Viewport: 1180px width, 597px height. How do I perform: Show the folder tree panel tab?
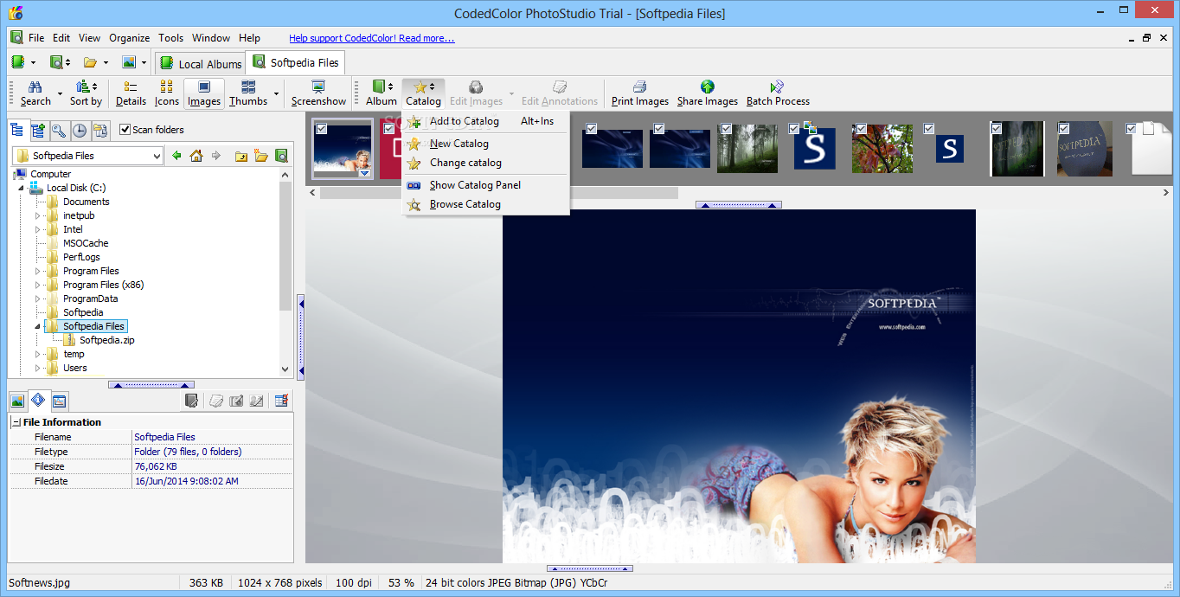[x=16, y=131]
